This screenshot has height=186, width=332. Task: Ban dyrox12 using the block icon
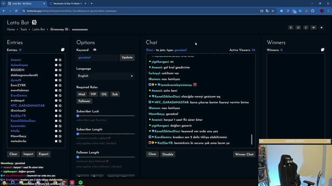coord(60,80)
